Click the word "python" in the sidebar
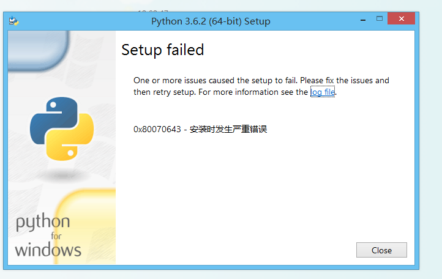442x279 pixels. point(43,223)
